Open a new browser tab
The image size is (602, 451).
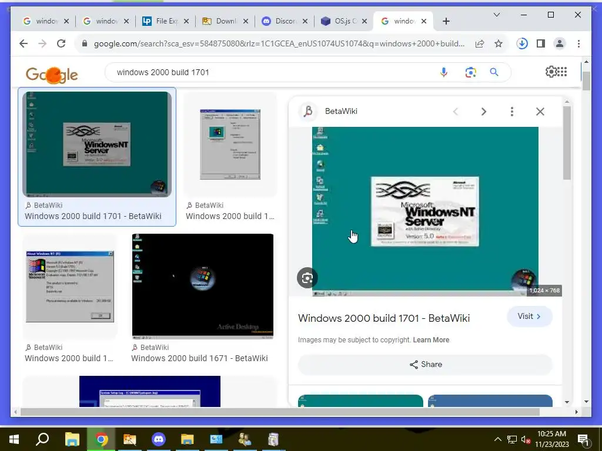(x=446, y=22)
